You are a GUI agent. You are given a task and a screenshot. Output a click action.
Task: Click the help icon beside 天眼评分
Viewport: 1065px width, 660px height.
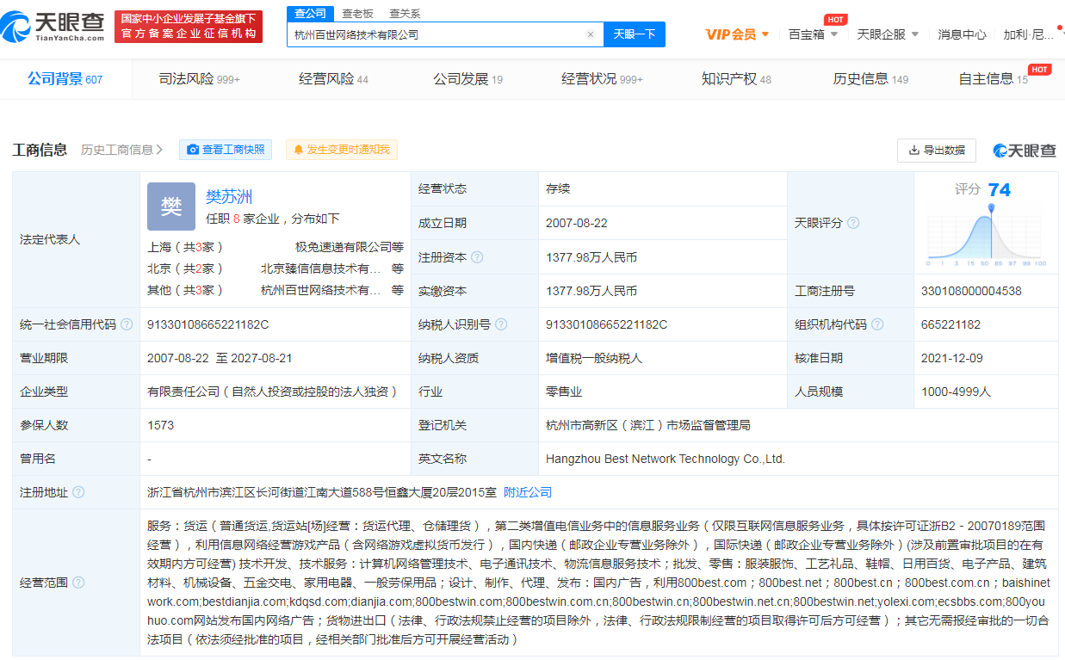853,223
